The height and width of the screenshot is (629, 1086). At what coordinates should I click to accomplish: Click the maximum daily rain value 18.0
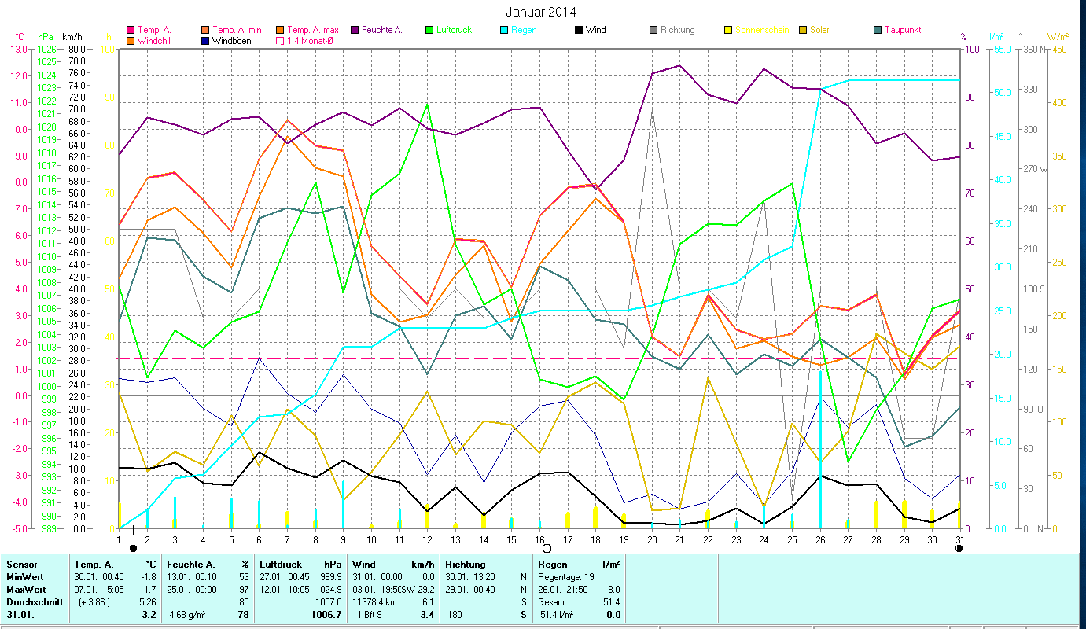click(611, 590)
